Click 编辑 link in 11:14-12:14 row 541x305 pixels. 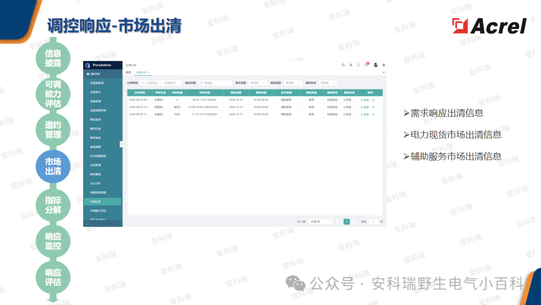pos(365,114)
